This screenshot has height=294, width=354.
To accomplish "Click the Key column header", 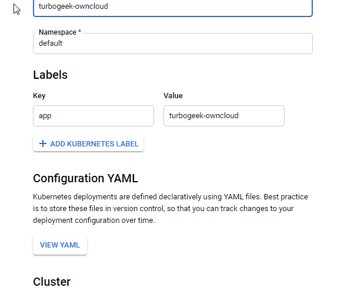I will tap(39, 96).
